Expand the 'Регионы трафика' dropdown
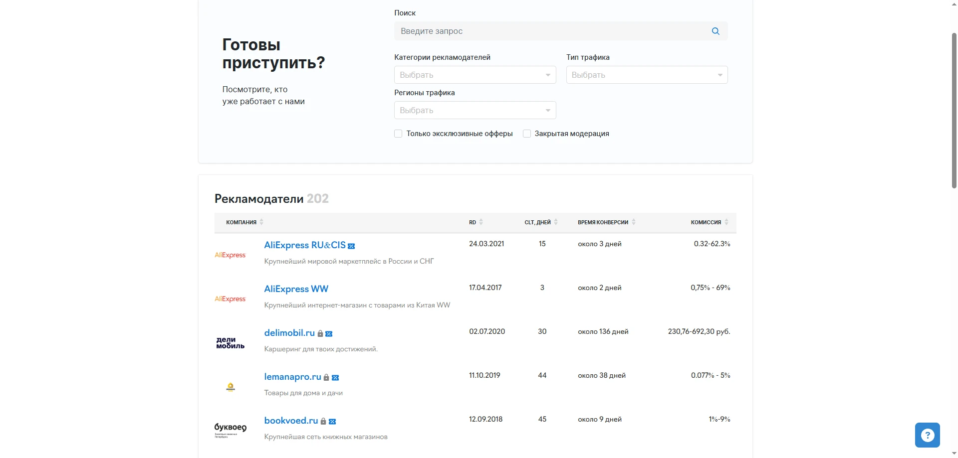This screenshot has width=958, height=458. (475, 110)
